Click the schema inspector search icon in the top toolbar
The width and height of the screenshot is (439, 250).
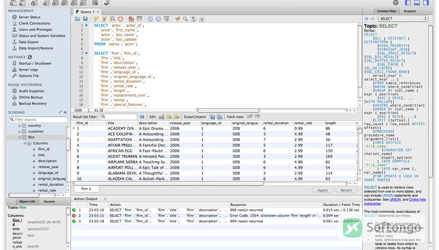(x=95, y=3)
